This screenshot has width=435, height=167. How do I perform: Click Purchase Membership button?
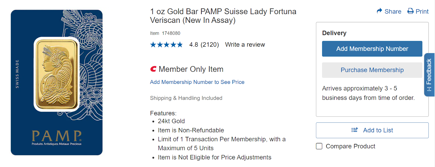(x=372, y=70)
